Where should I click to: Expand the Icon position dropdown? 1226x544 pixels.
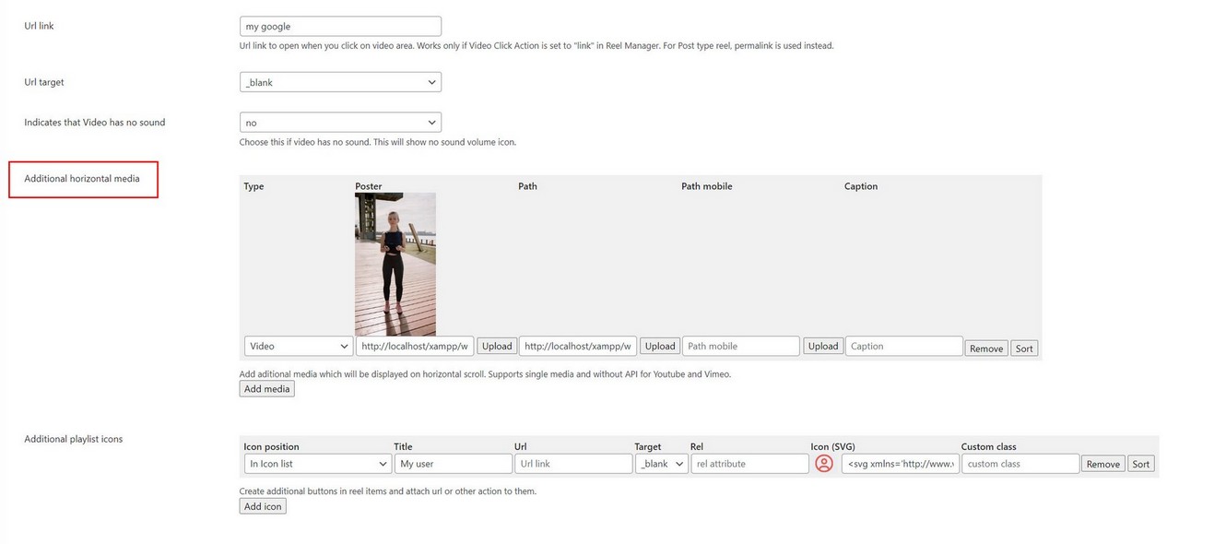tap(317, 464)
